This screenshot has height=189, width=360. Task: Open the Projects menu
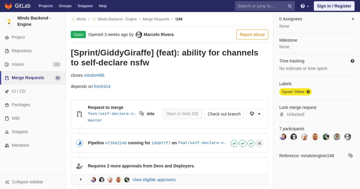[x=46, y=6]
